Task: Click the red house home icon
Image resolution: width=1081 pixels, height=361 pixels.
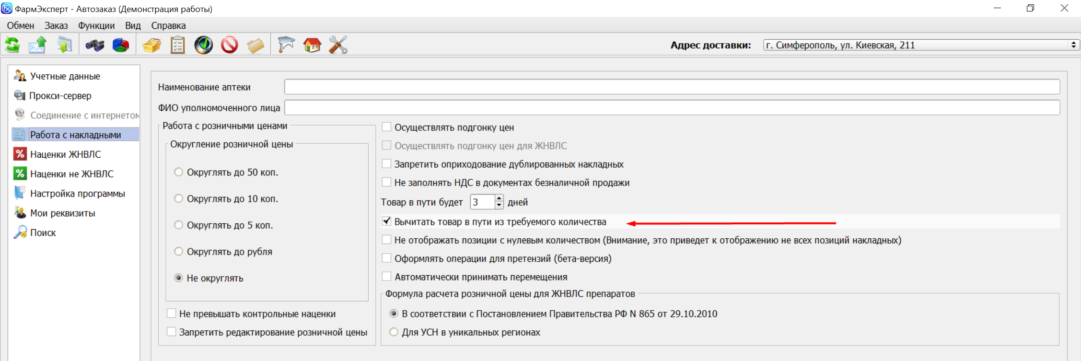Action: [312, 45]
